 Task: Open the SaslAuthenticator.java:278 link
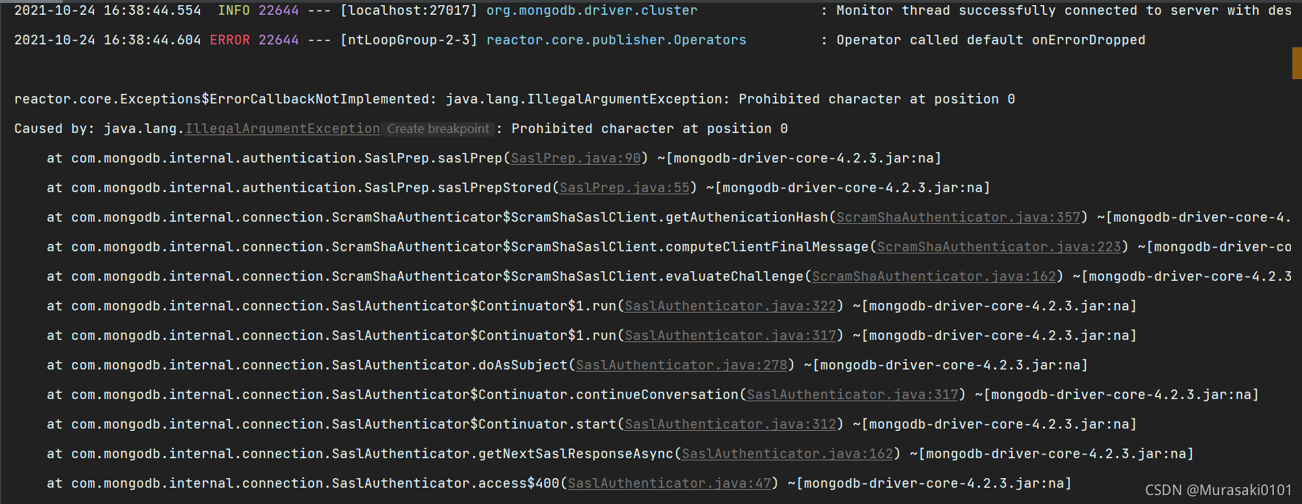pos(682,365)
